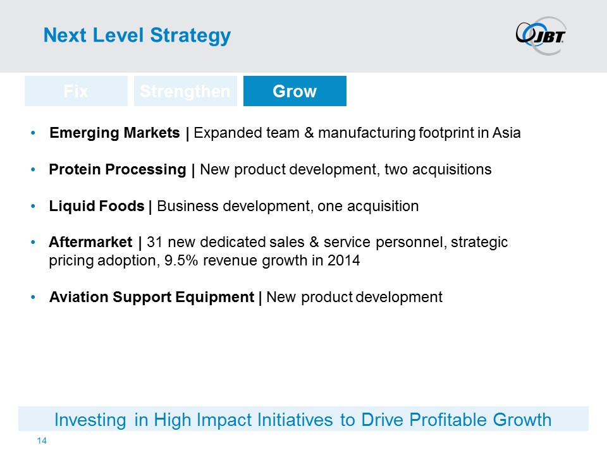Image resolution: width=607 pixels, height=455 pixels.
Task: Open the highlighted Grow tab
Action: click(x=295, y=91)
